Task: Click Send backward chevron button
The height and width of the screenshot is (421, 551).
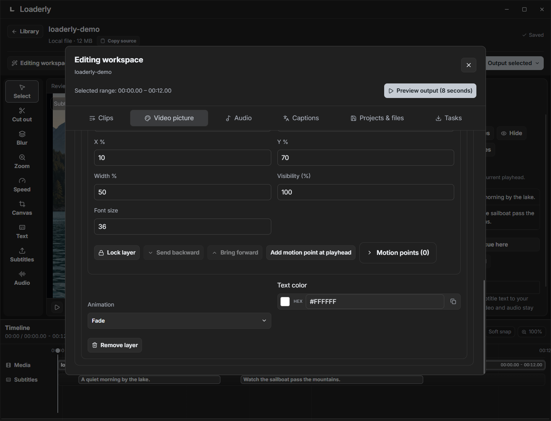Action: pos(173,253)
